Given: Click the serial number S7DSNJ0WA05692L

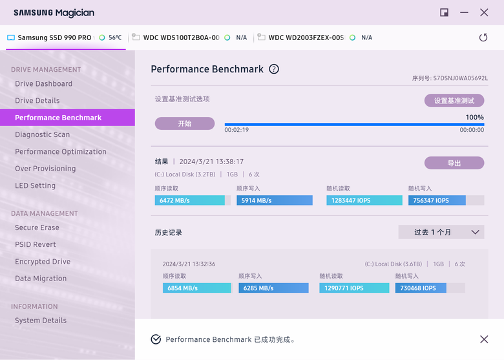Looking at the screenshot, I should click(460, 78).
